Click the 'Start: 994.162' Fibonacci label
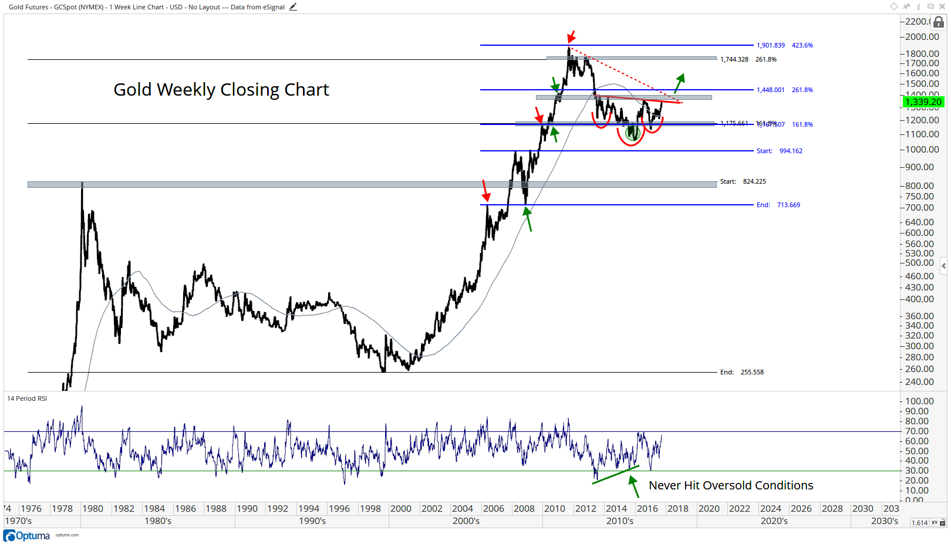Image resolution: width=951 pixels, height=544 pixels. click(780, 151)
